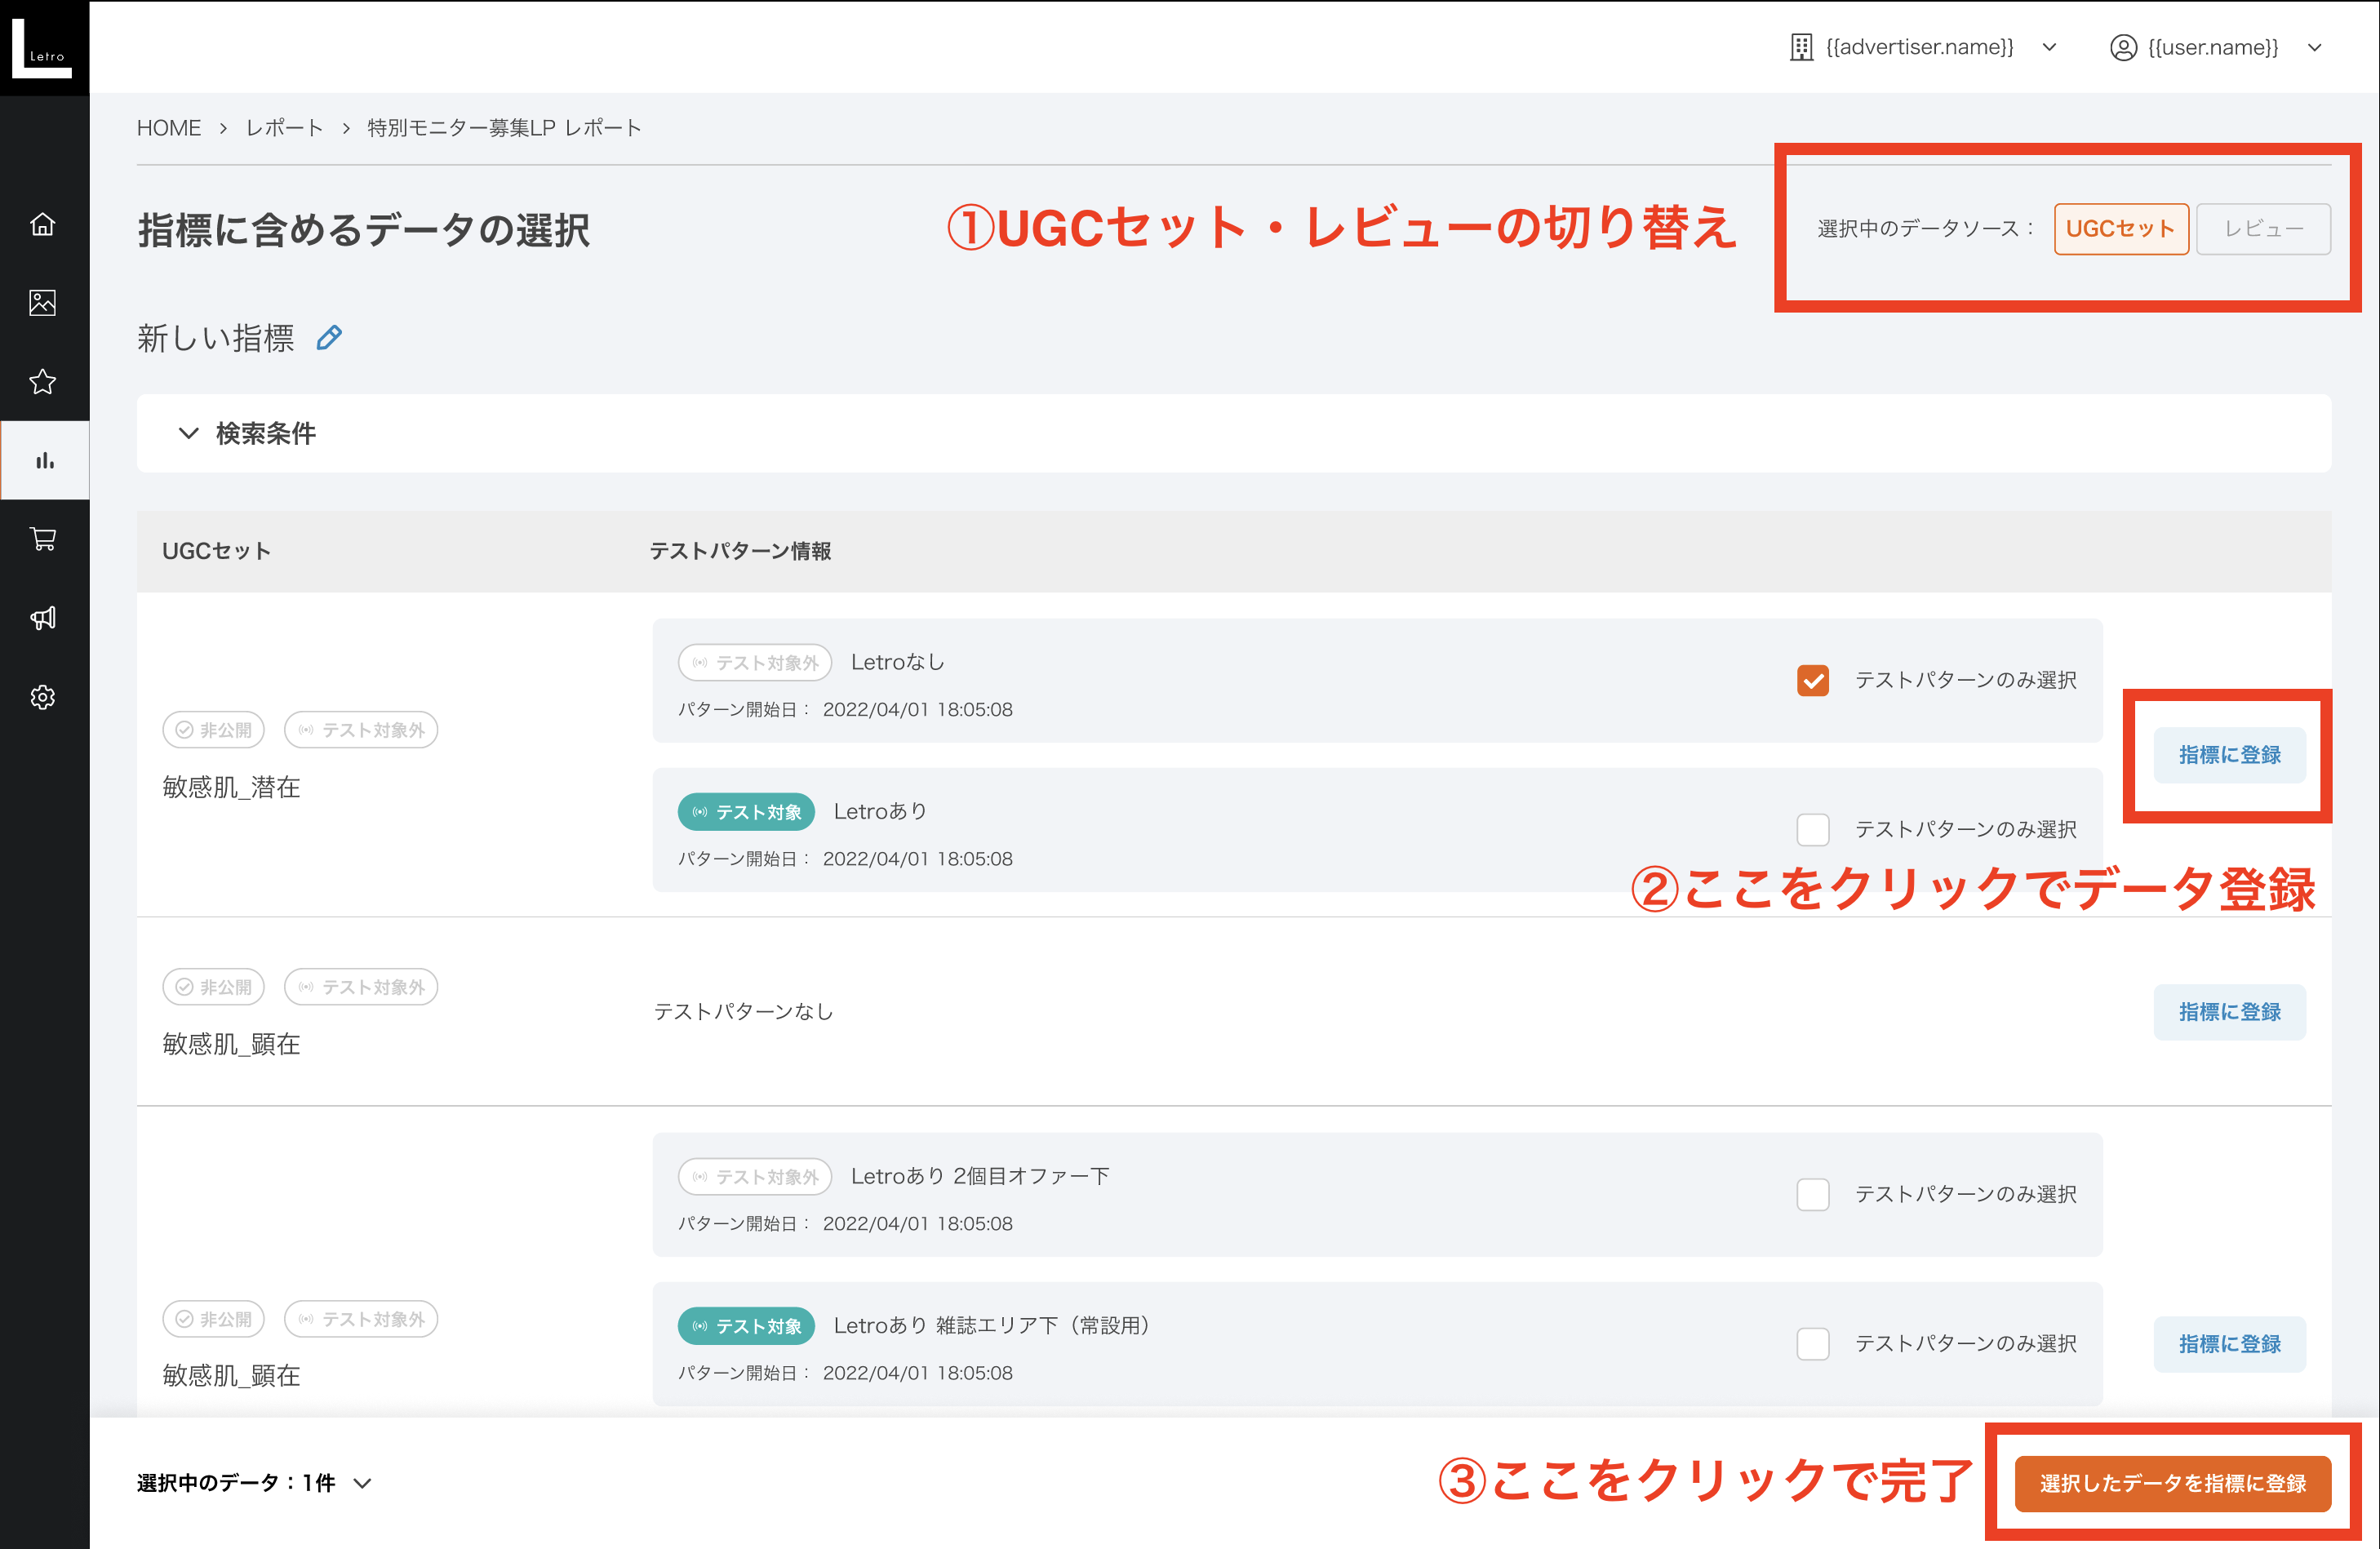Open レポート from the breadcrumb

284,127
